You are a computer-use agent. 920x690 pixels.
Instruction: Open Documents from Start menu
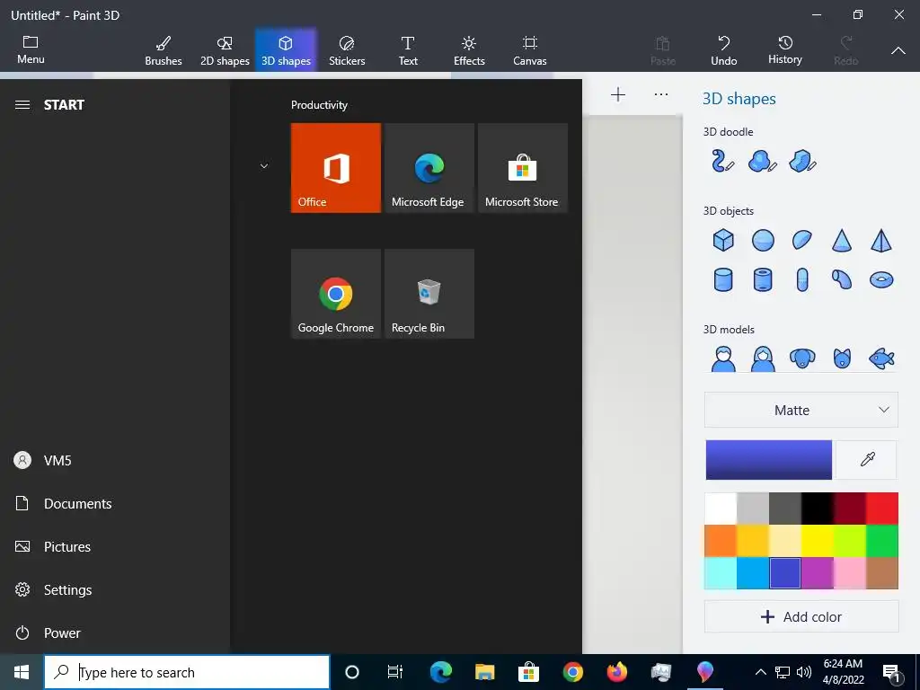pos(115,503)
